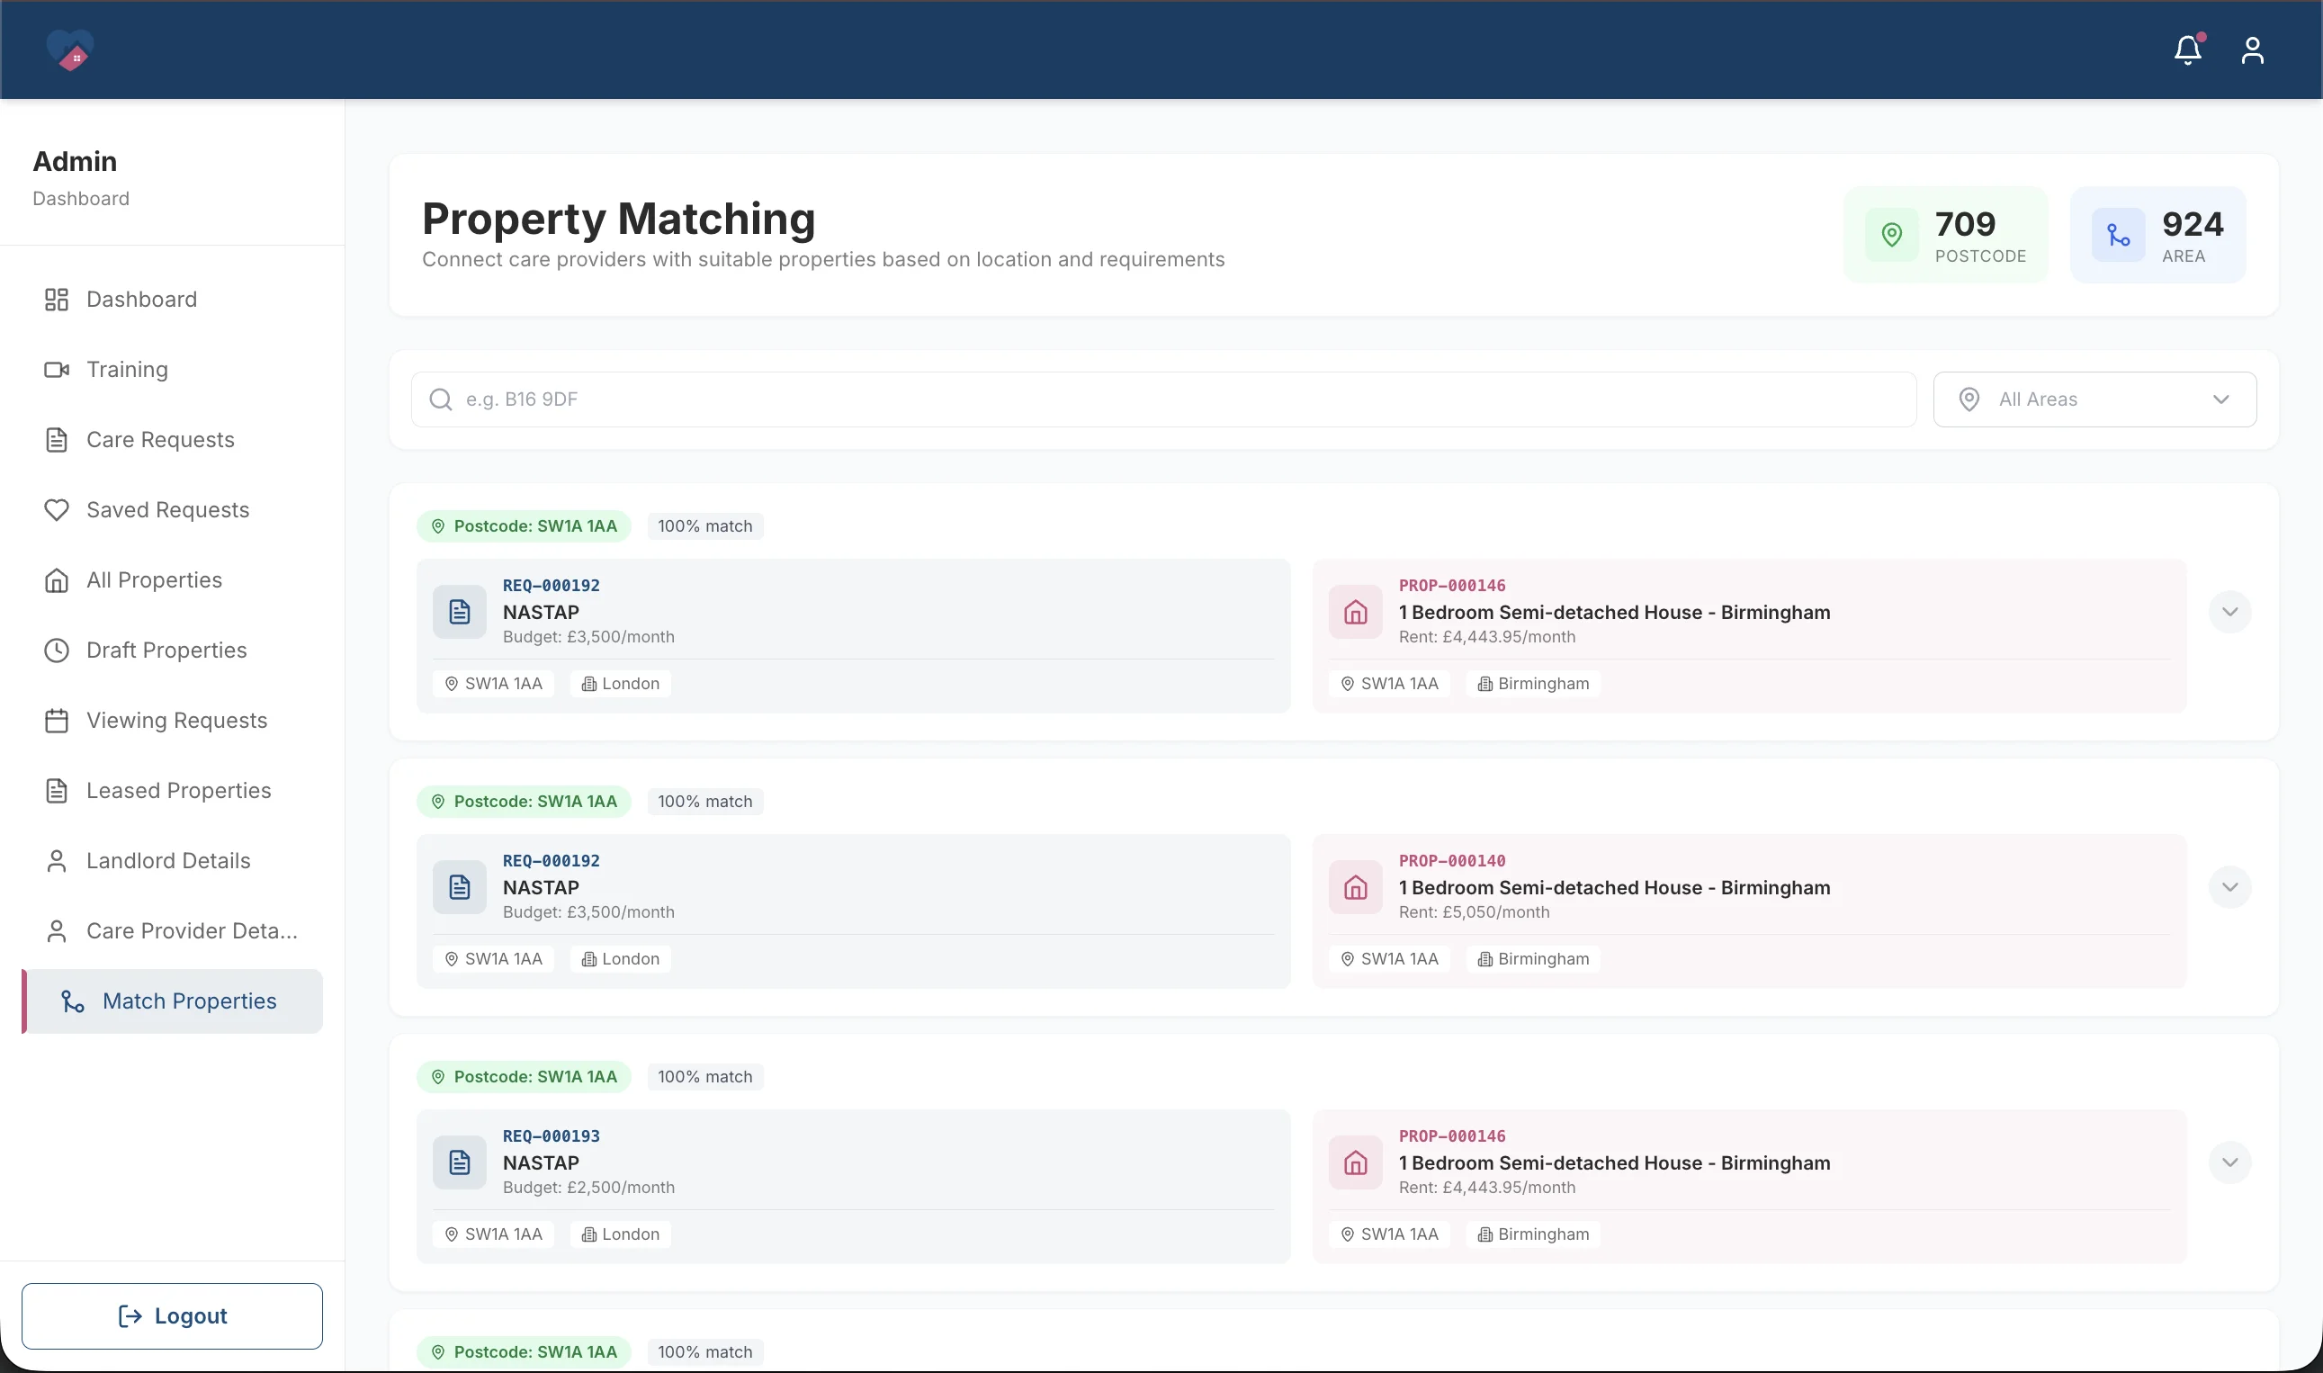Screen dimensions: 2323x1373
Task: Click the PROP-000140 property ID
Action: coord(1451,860)
